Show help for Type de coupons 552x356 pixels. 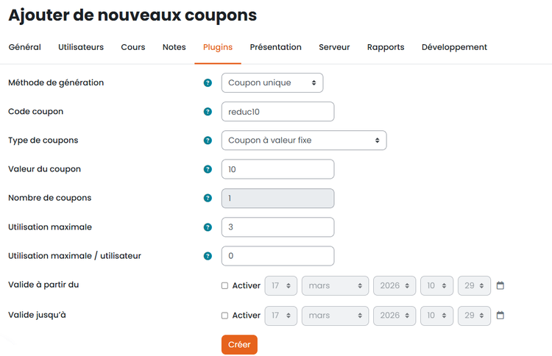(208, 140)
